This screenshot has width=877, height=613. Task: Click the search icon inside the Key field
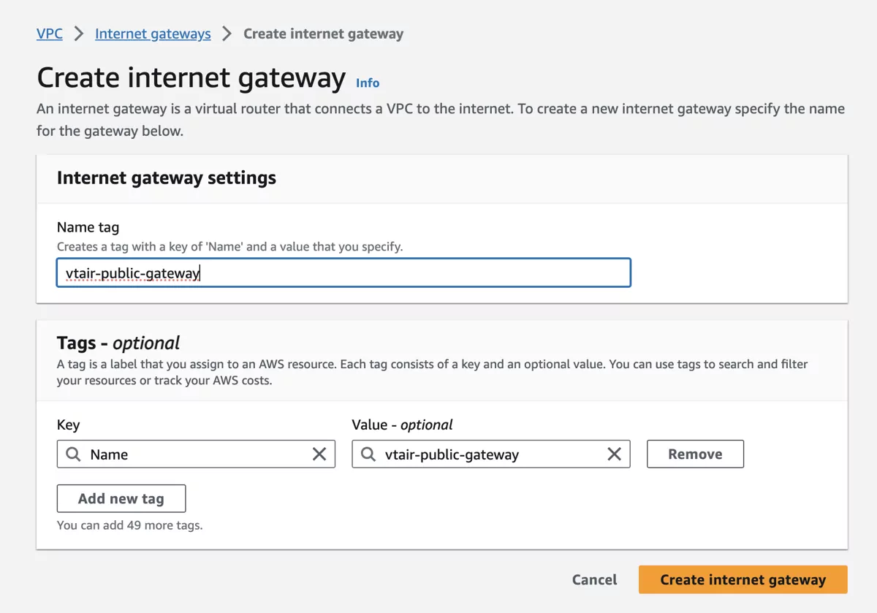tap(73, 454)
